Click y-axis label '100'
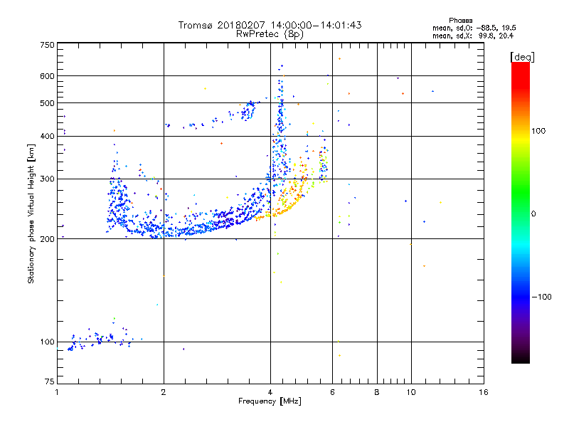This screenshot has width=569, height=427. [48, 342]
